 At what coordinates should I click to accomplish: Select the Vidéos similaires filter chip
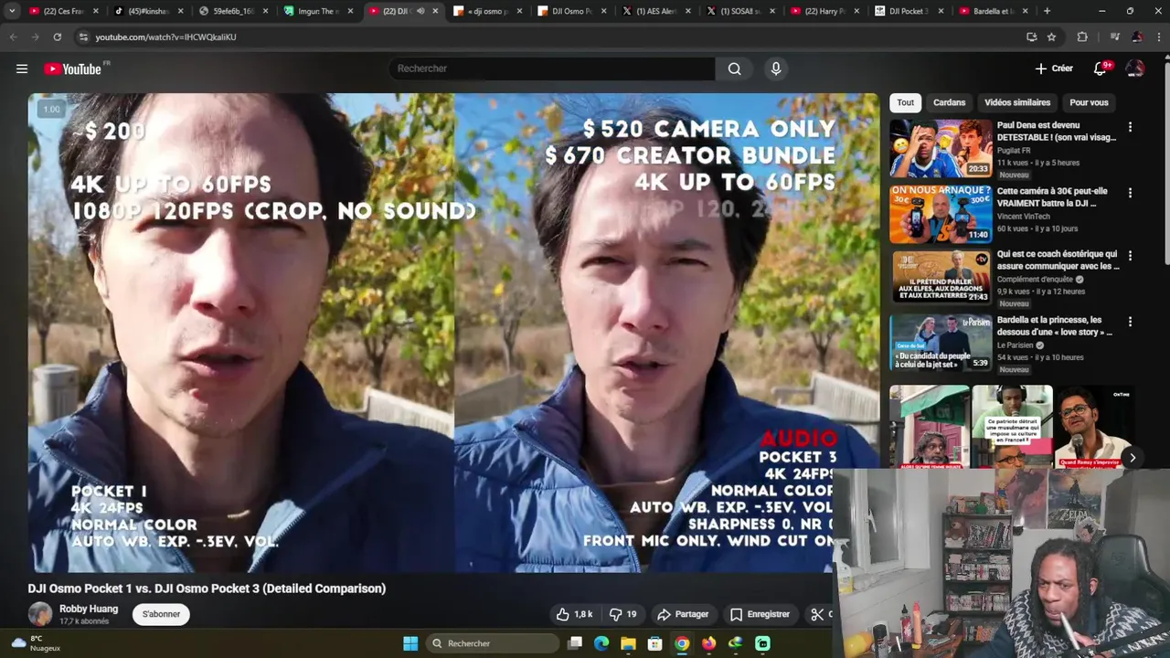coord(1017,102)
